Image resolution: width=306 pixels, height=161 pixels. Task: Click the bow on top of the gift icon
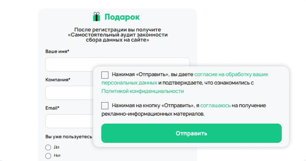[x=97, y=13]
